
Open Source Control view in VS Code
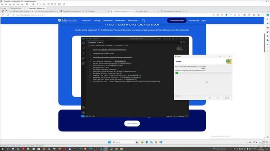84,53
